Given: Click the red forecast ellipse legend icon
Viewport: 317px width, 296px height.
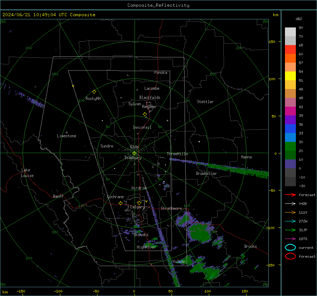Looking at the screenshot, I should coord(290,256).
